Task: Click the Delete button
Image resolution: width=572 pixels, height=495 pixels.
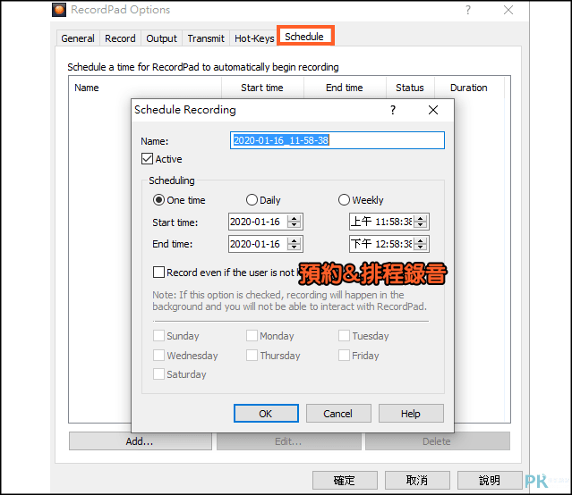Action: [x=437, y=441]
